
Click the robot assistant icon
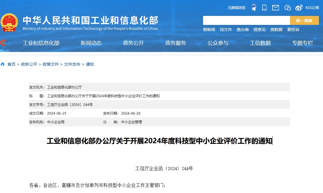(x=253, y=8)
